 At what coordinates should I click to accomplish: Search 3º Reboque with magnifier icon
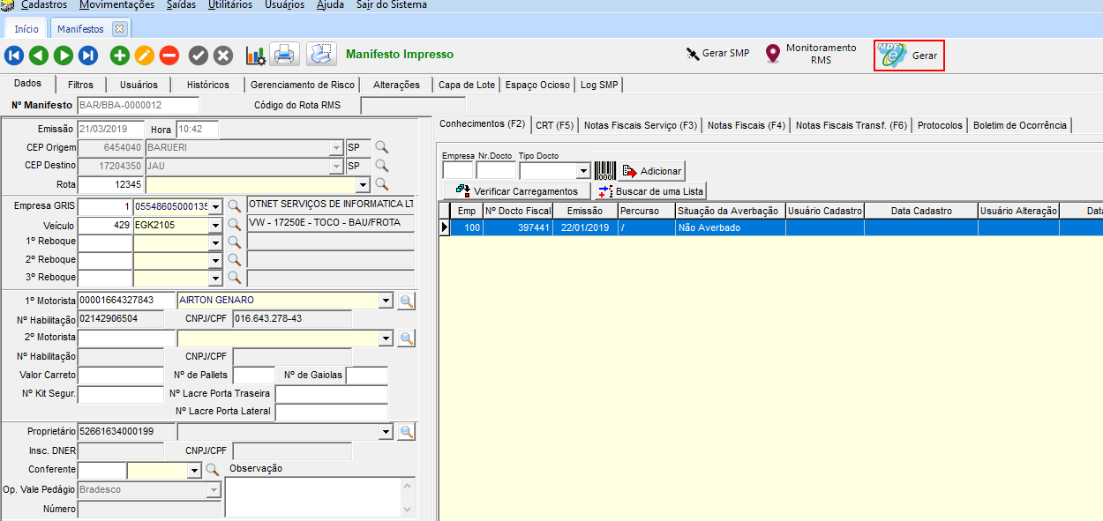pyautogui.click(x=235, y=278)
